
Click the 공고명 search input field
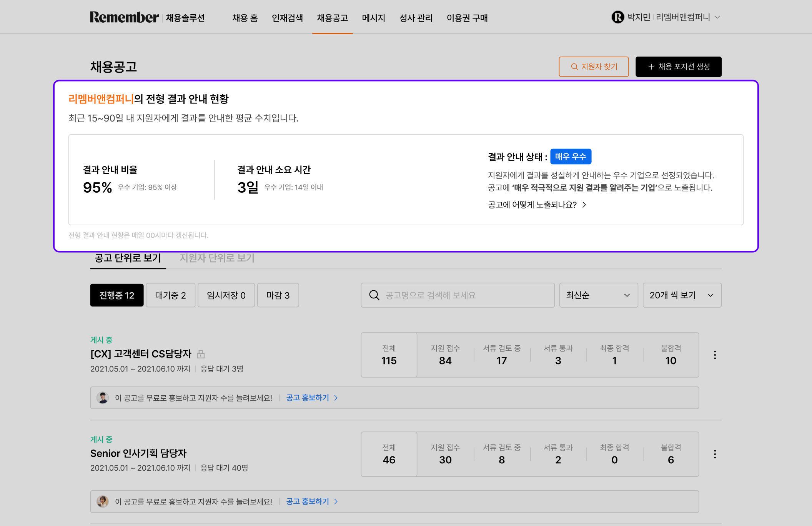click(458, 295)
